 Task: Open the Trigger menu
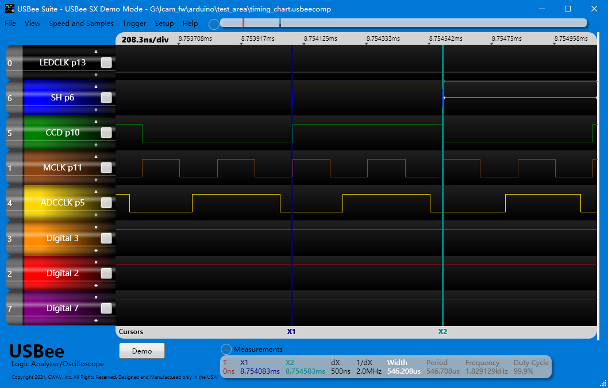[134, 24]
